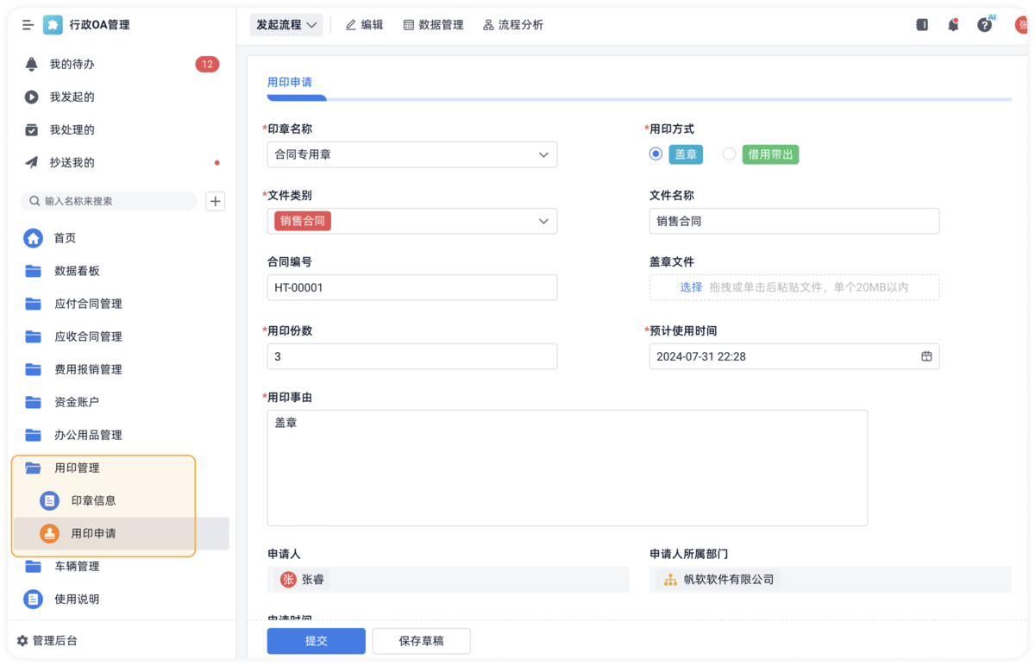Click the folder icon for 车辆管理
Viewport: 1035px width, 666px height.
click(33, 566)
